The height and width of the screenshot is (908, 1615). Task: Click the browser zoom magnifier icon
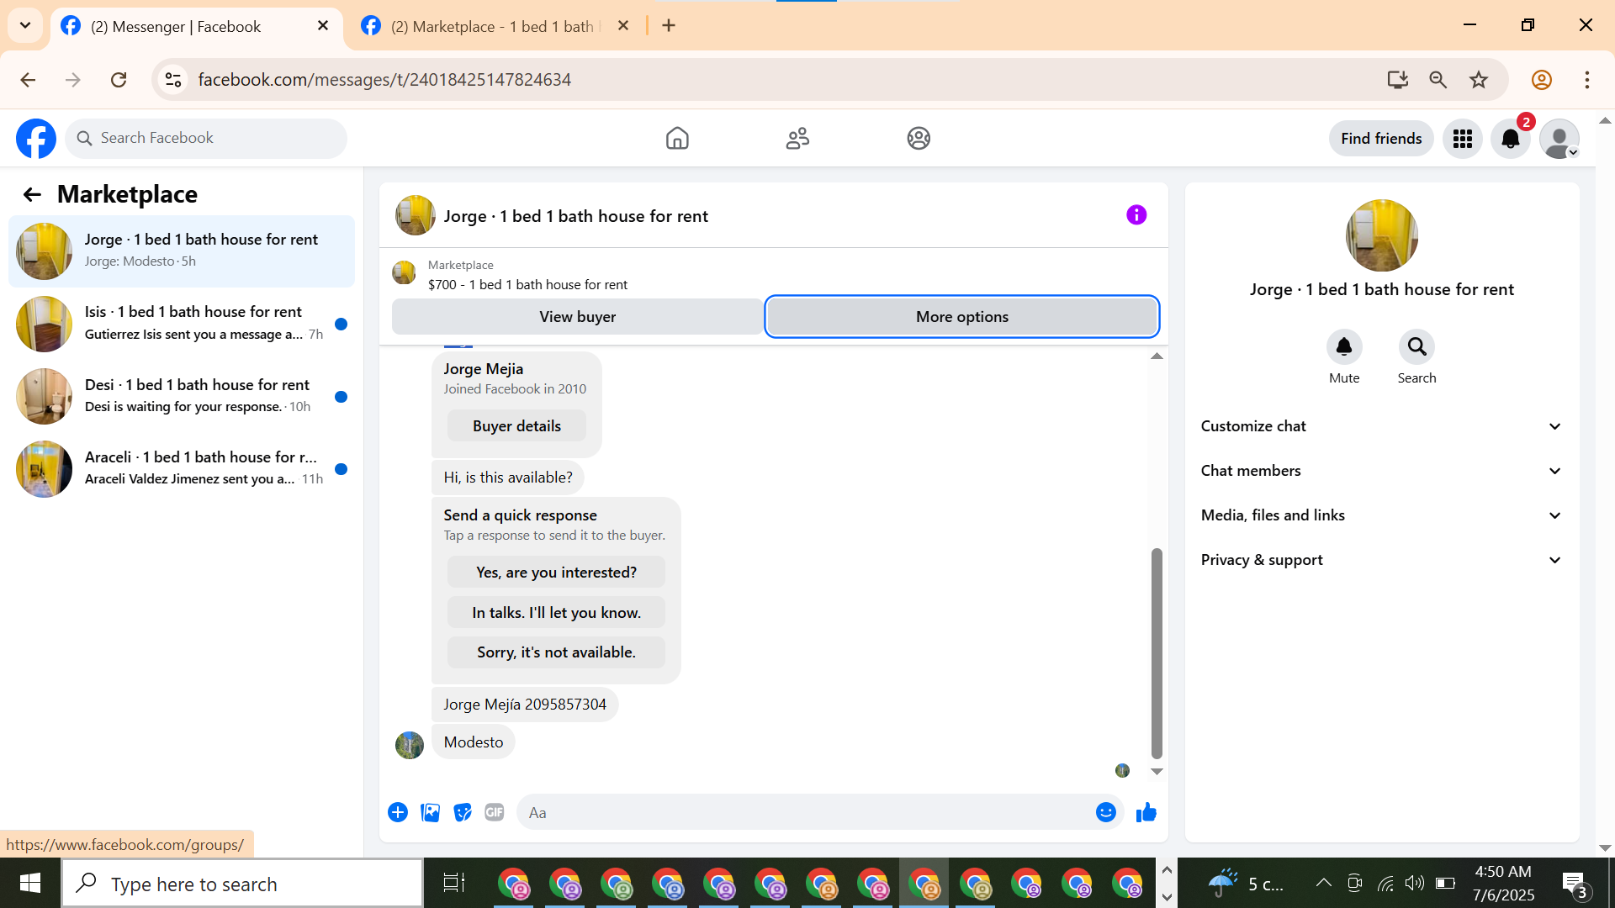[1438, 80]
